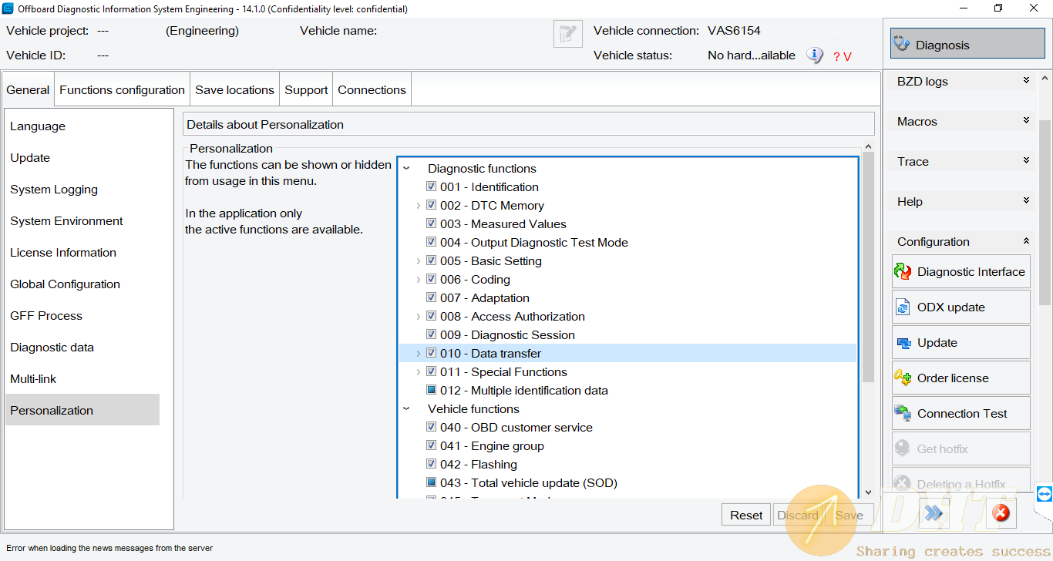Click the Diagnostic Interface icon
Viewport: 1053px width, 561px height.
pyautogui.click(x=903, y=272)
